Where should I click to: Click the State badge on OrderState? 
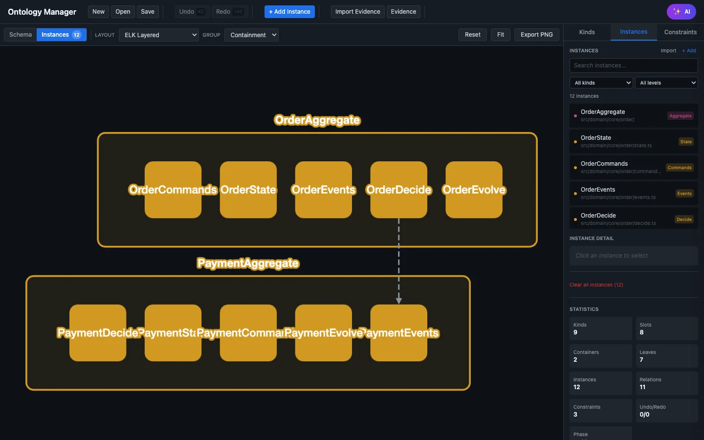pyautogui.click(x=686, y=142)
